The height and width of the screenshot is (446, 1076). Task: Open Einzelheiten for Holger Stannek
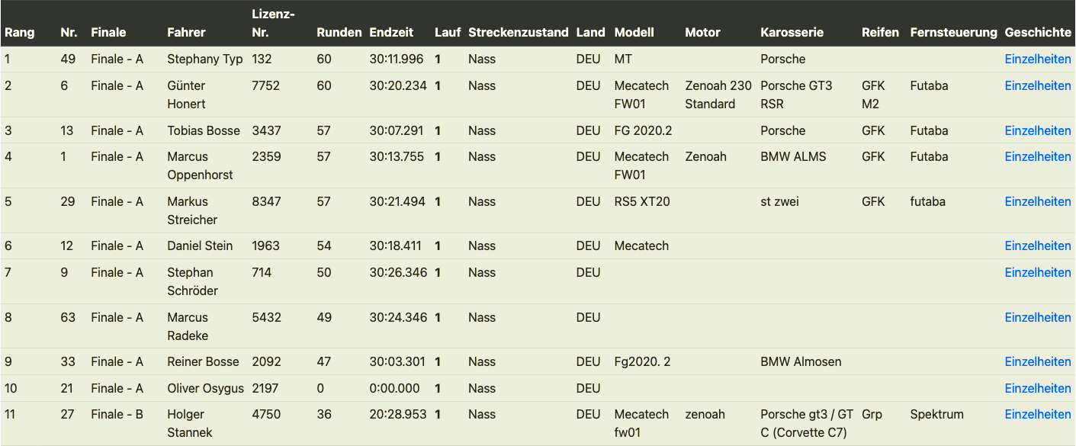point(1038,414)
